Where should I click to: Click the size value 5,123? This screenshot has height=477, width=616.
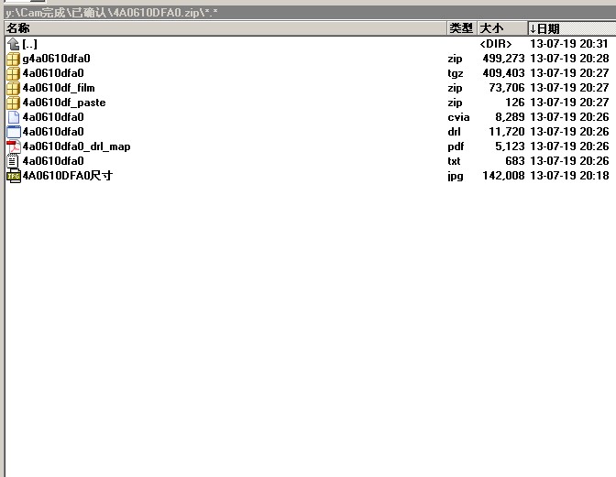(510, 146)
